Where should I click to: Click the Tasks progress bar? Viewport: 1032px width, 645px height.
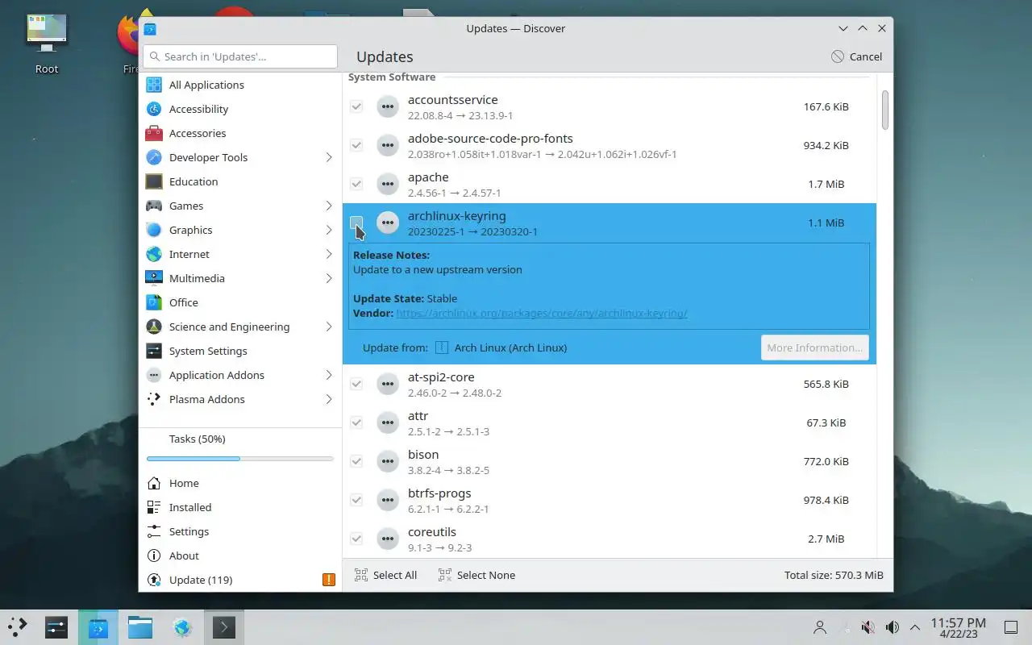pyautogui.click(x=240, y=459)
